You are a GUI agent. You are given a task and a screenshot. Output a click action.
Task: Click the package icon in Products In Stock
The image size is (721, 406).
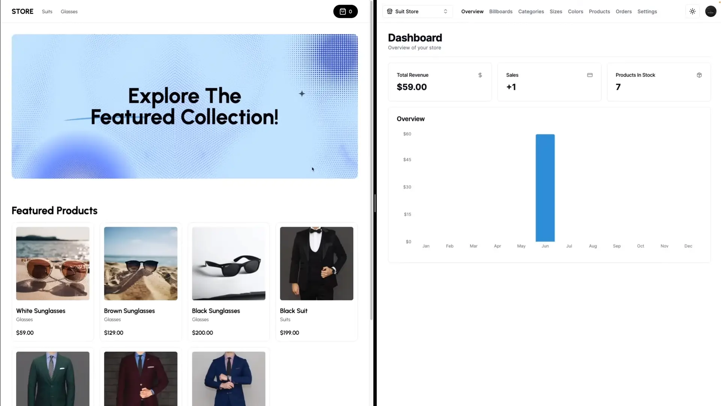(x=699, y=75)
